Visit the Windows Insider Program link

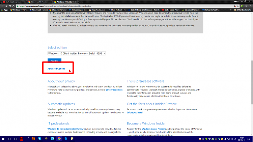click(153, 129)
